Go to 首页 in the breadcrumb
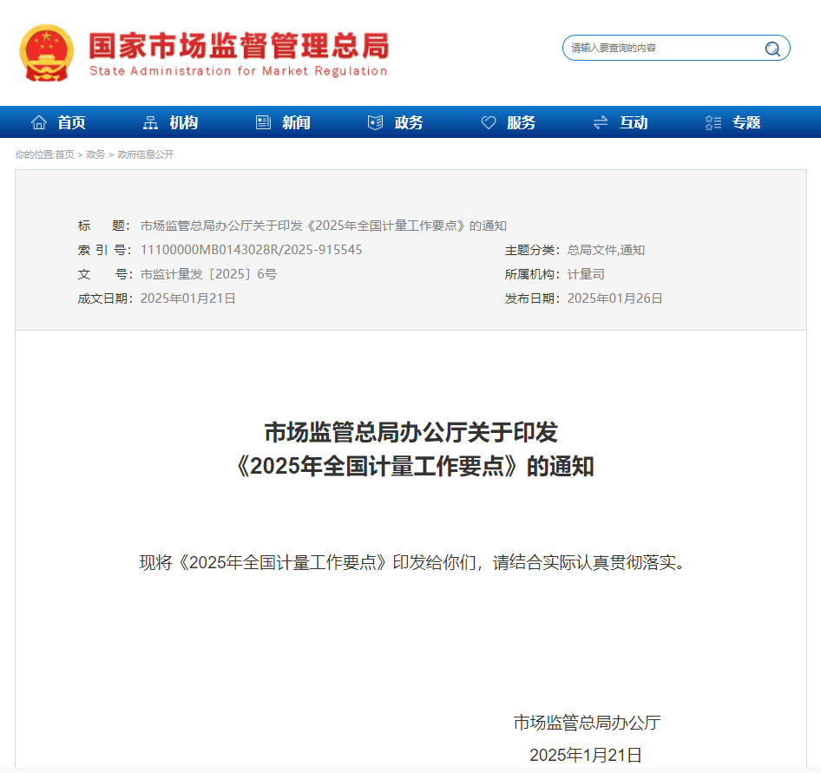The height and width of the screenshot is (773, 821). coord(64,154)
